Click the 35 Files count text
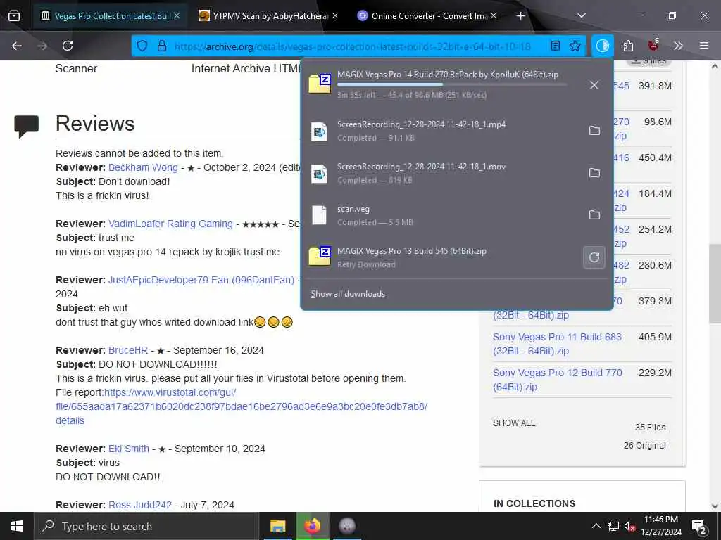721x540 pixels. coord(650,427)
